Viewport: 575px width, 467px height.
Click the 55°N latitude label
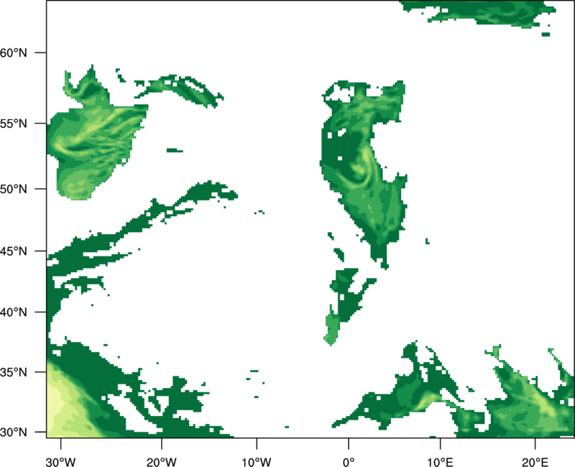tap(14, 124)
